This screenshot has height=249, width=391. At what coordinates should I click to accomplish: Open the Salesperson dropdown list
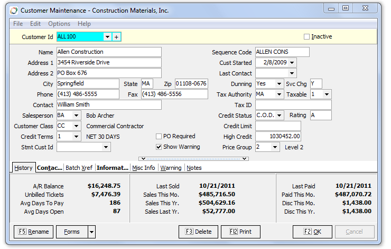point(76,116)
